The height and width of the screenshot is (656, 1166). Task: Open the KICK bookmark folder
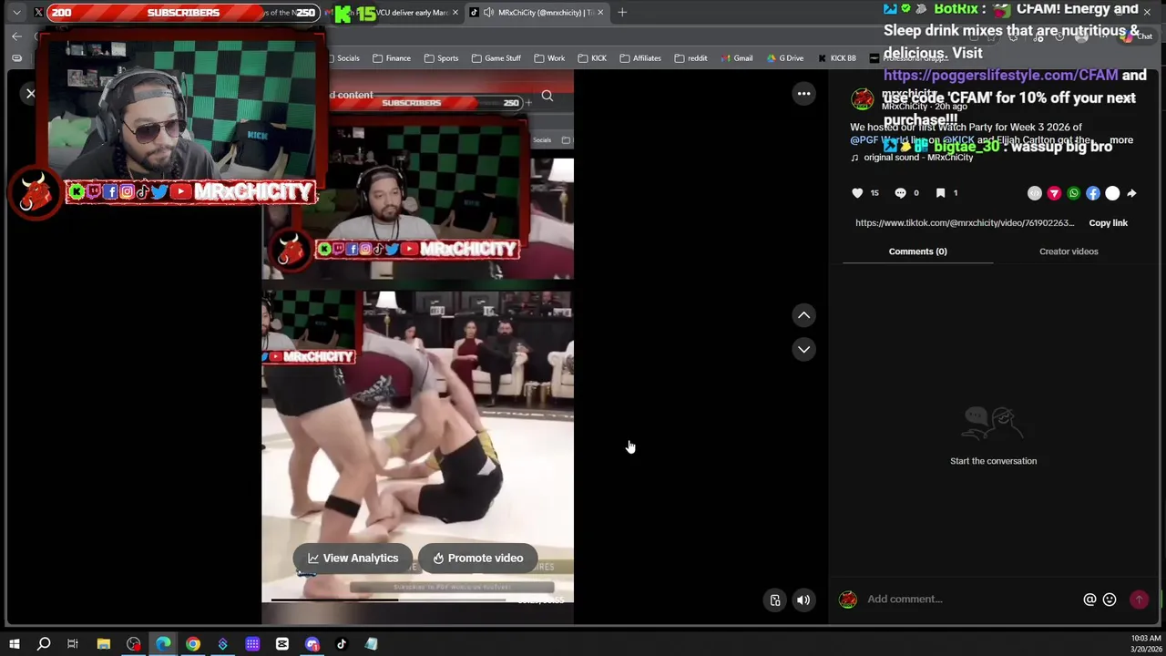591,58
